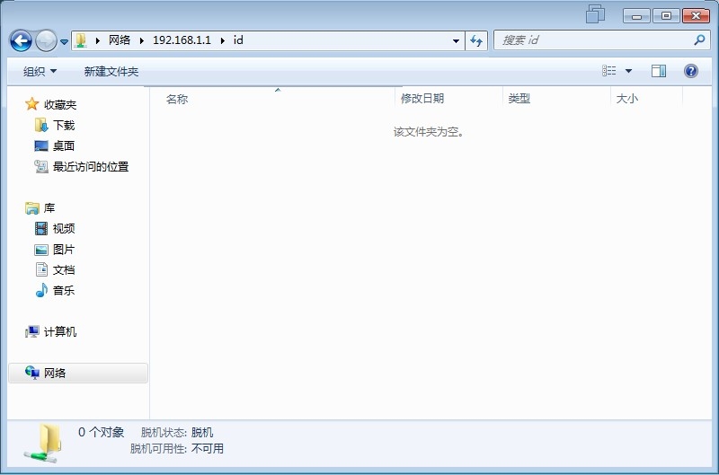This screenshot has width=719, height=475.
Task: Change view with the view-mode icon
Action: pyautogui.click(x=609, y=71)
